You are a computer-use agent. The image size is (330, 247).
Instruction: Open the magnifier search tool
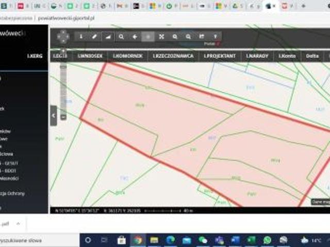click(x=121, y=37)
